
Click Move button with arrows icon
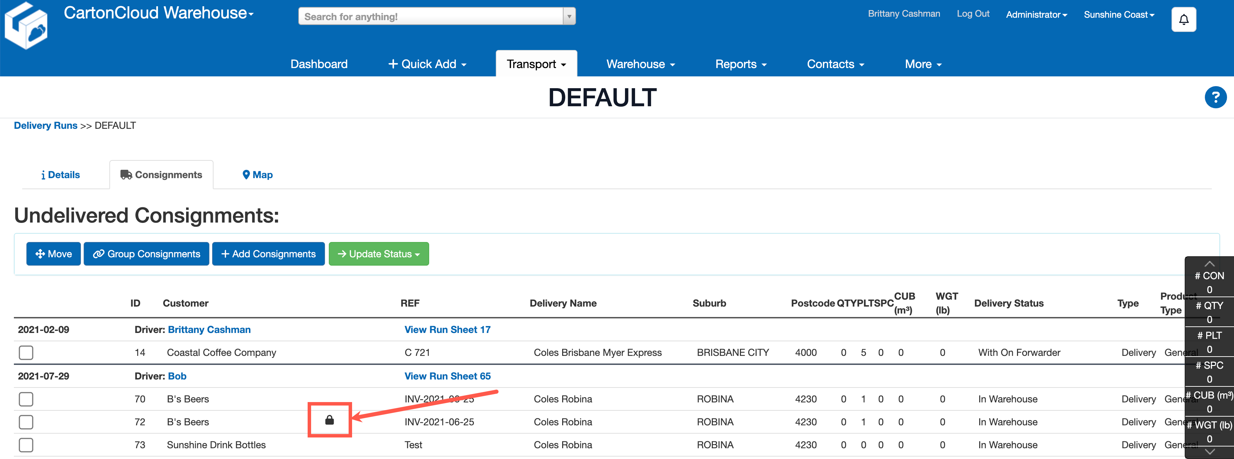(x=54, y=254)
